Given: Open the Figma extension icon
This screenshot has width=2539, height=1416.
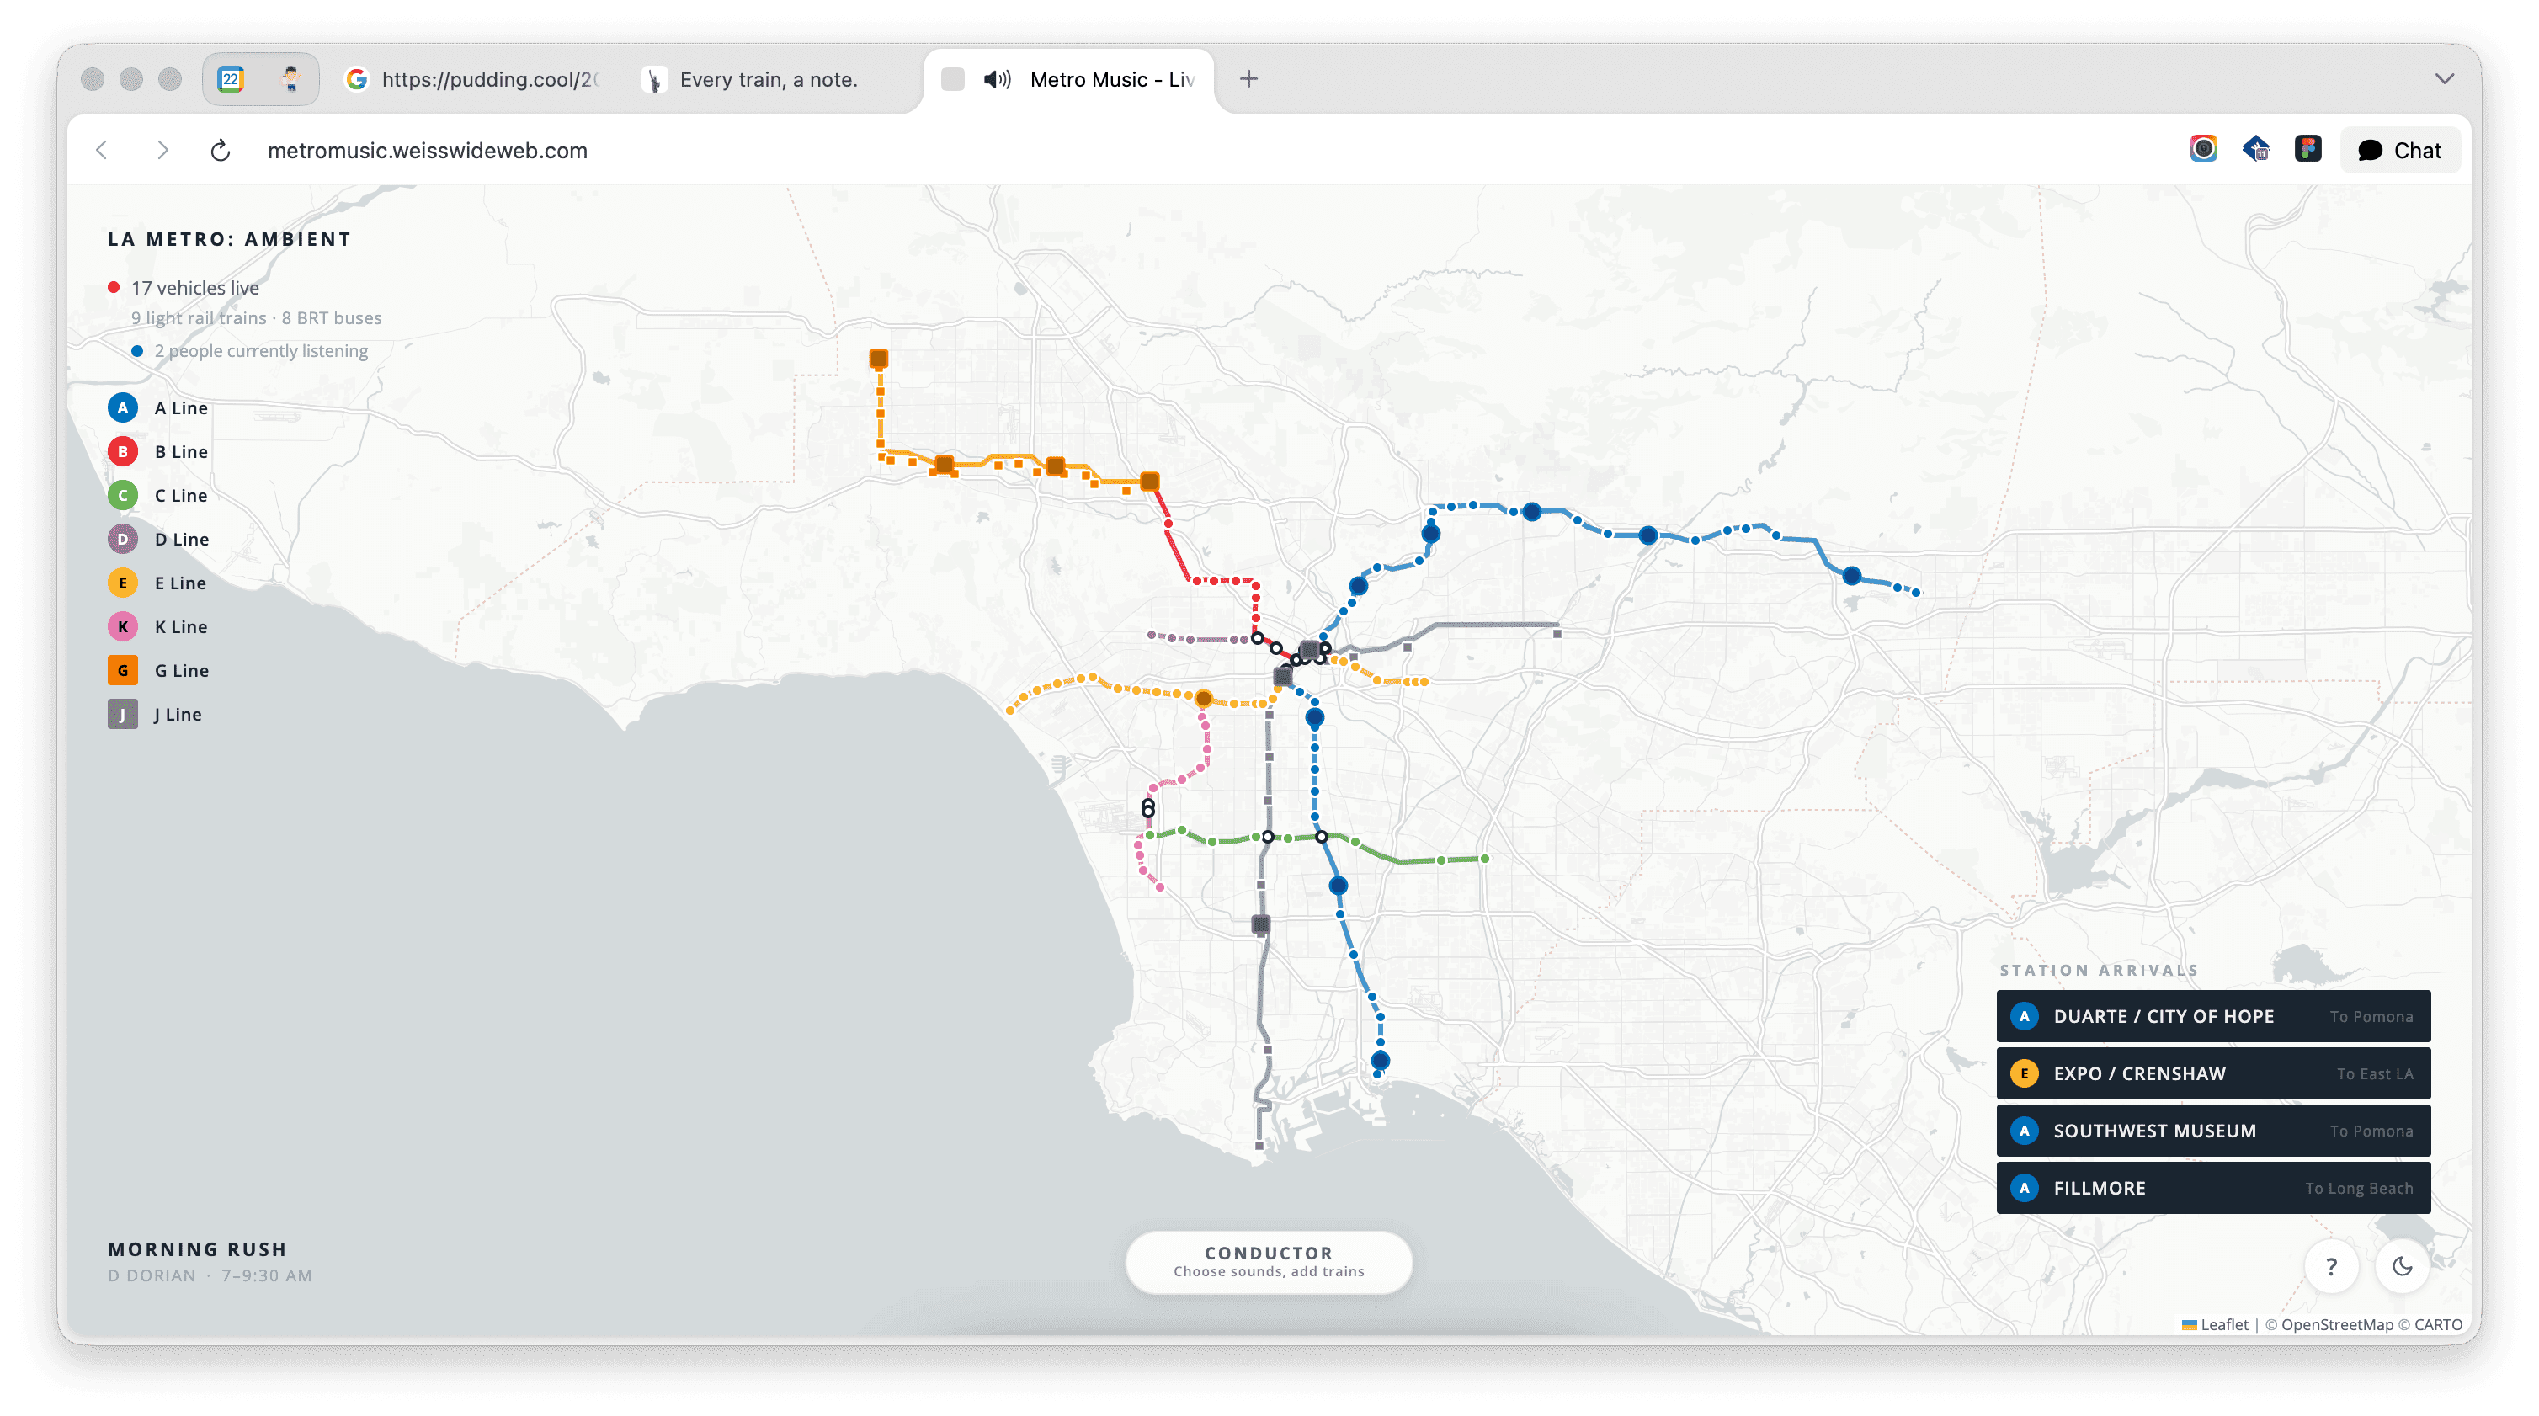Looking at the screenshot, I should pyautogui.click(x=2308, y=150).
